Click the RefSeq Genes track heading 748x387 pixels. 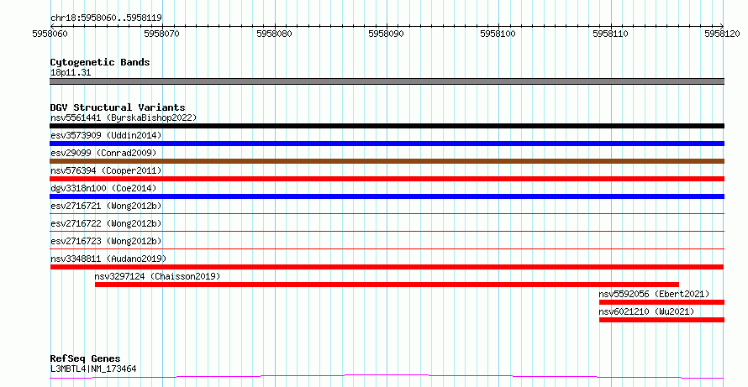pyautogui.click(x=86, y=359)
